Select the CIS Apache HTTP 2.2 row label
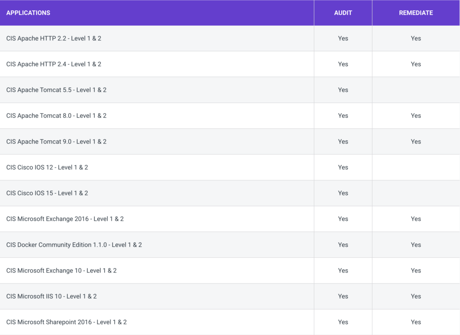 (x=54, y=39)
